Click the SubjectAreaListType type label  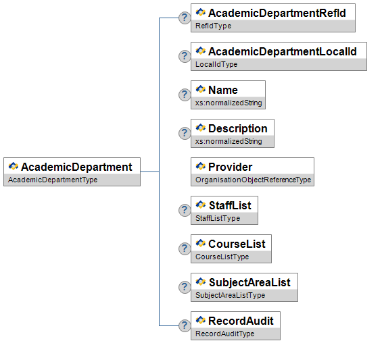(231, 295)
